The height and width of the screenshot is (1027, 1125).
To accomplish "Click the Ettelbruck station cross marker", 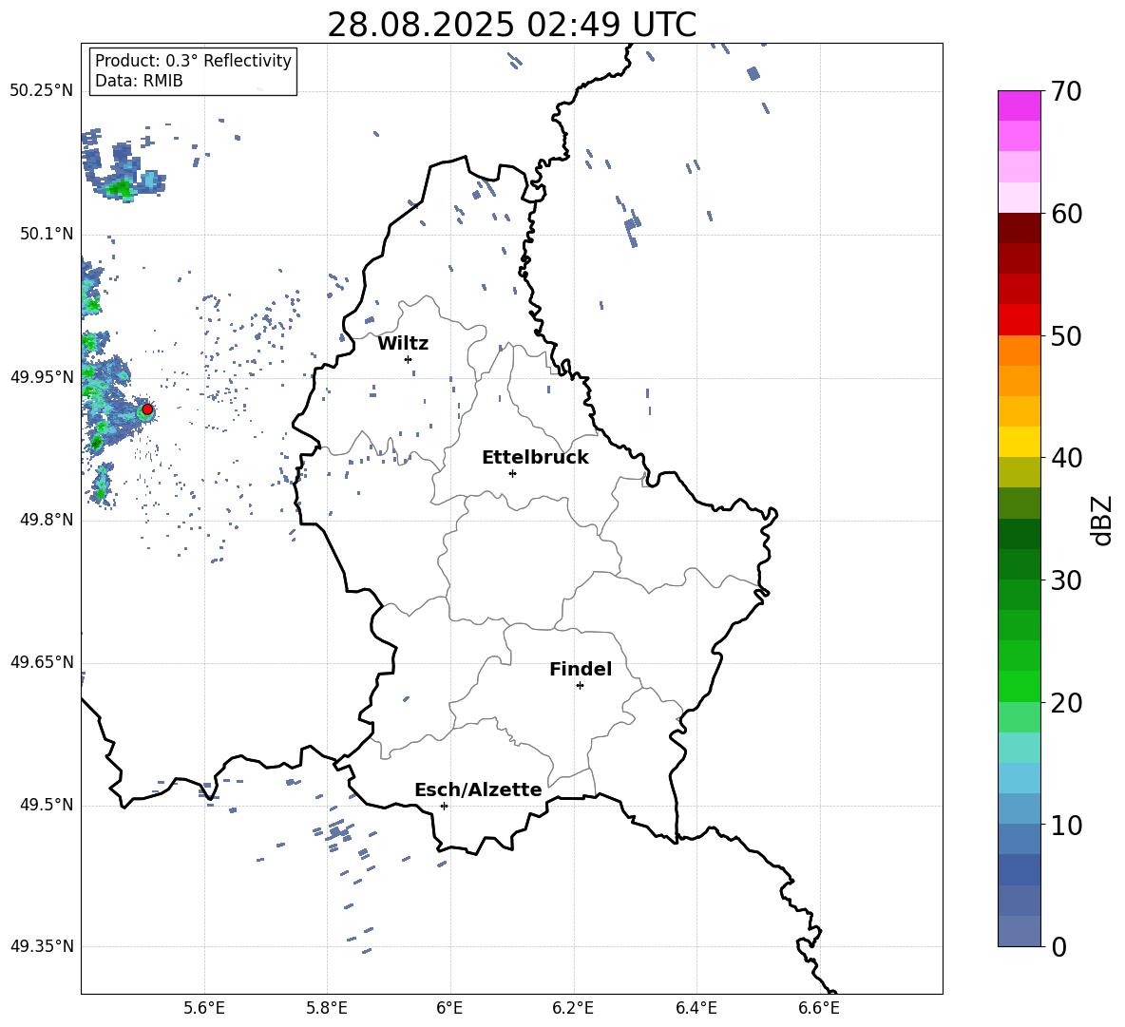I will point(512,473).
